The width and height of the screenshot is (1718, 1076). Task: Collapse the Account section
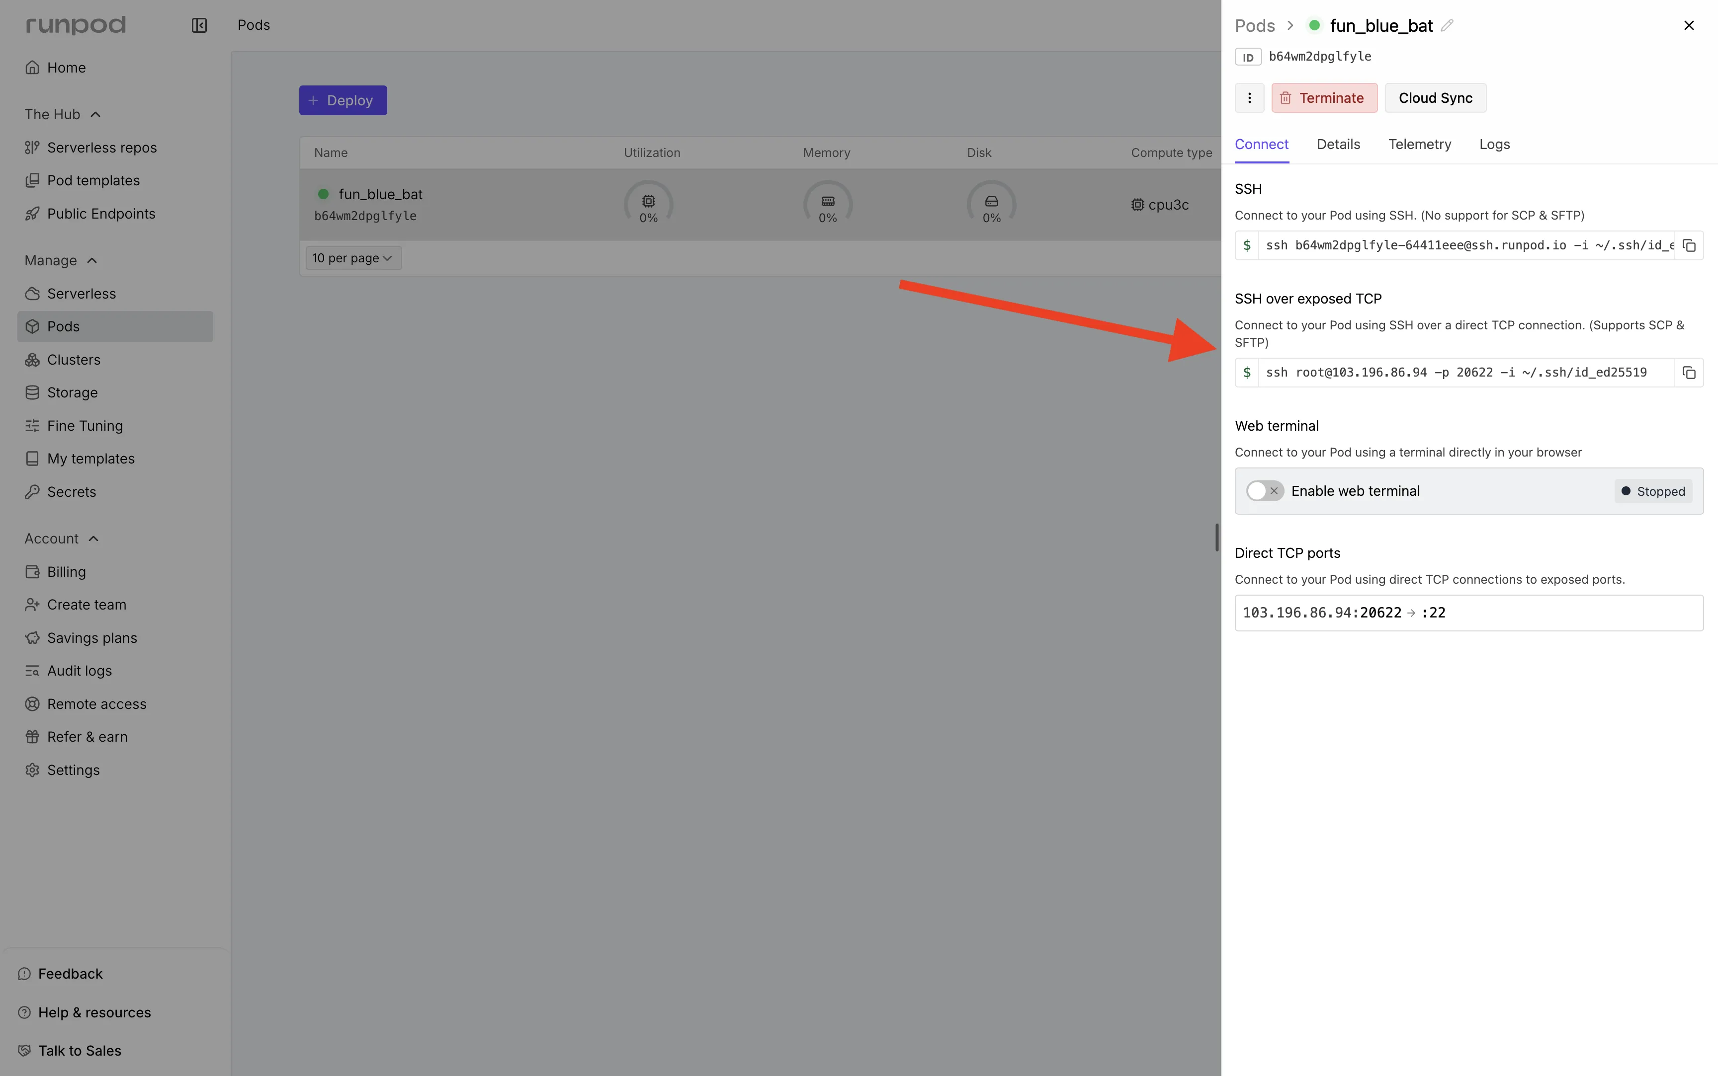93,538
